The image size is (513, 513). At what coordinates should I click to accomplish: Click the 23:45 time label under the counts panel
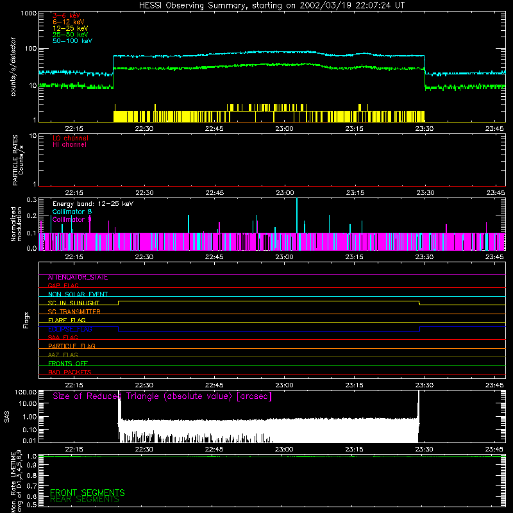(x=494, y=129)
